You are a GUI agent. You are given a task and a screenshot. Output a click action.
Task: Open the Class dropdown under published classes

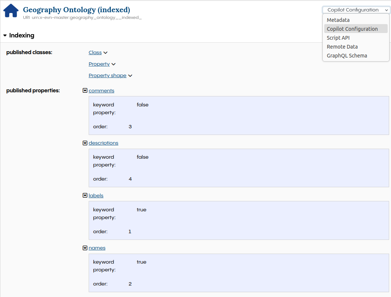click(98, 52)
